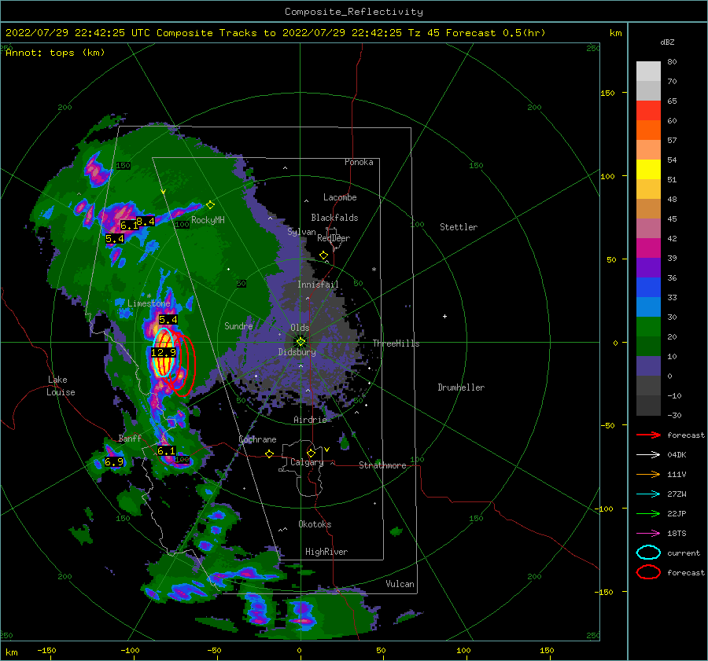Select the cyan 27ZW arrow icon
Viewport: 708px width, 661px height.
(x=648, y=494)
